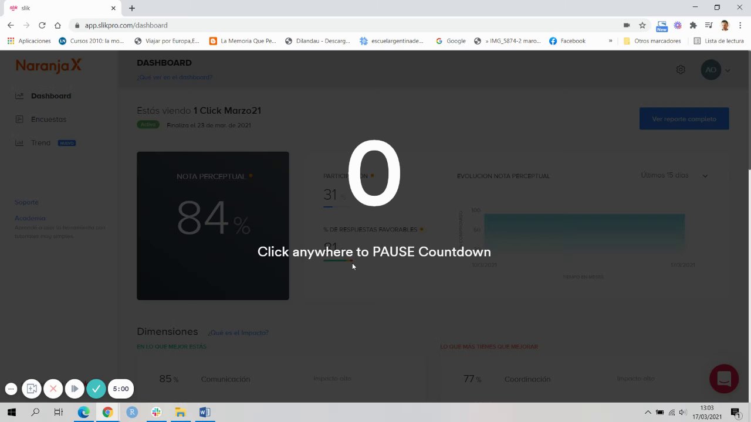Open the Chrome profile avatar
This screenshot has height=422, width=751.
click(x=725, y=25)
